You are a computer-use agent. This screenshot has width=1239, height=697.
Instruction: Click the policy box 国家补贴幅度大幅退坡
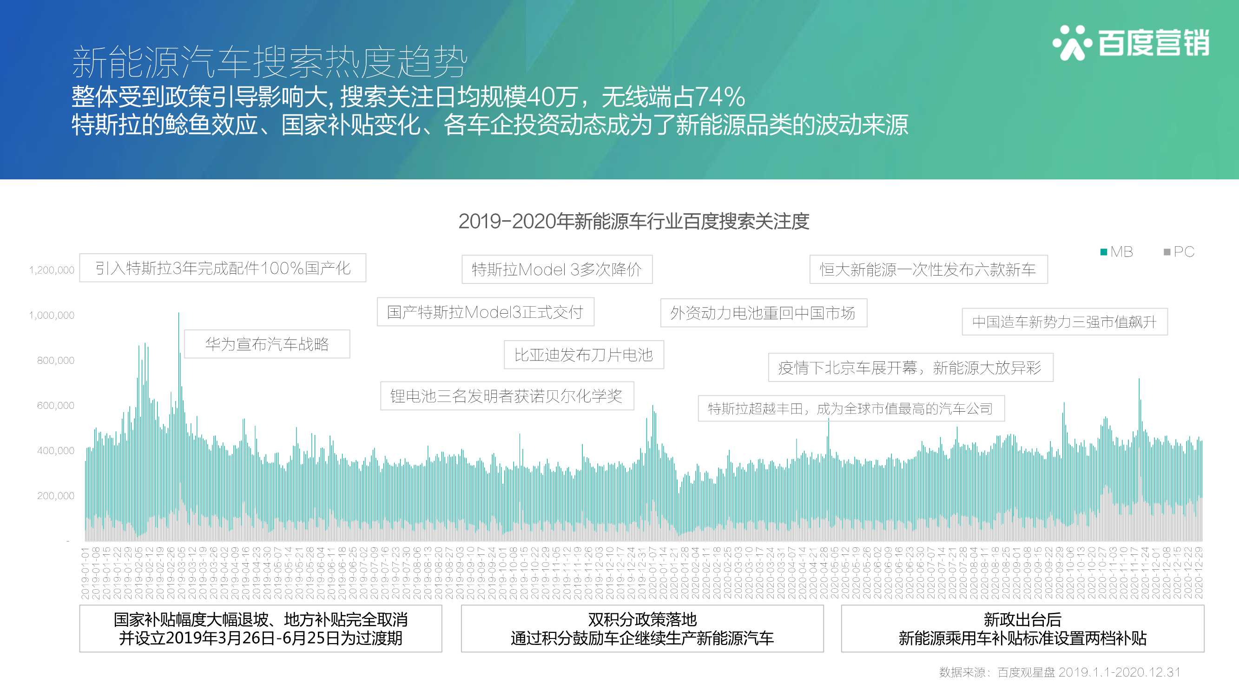coord(261,629)
